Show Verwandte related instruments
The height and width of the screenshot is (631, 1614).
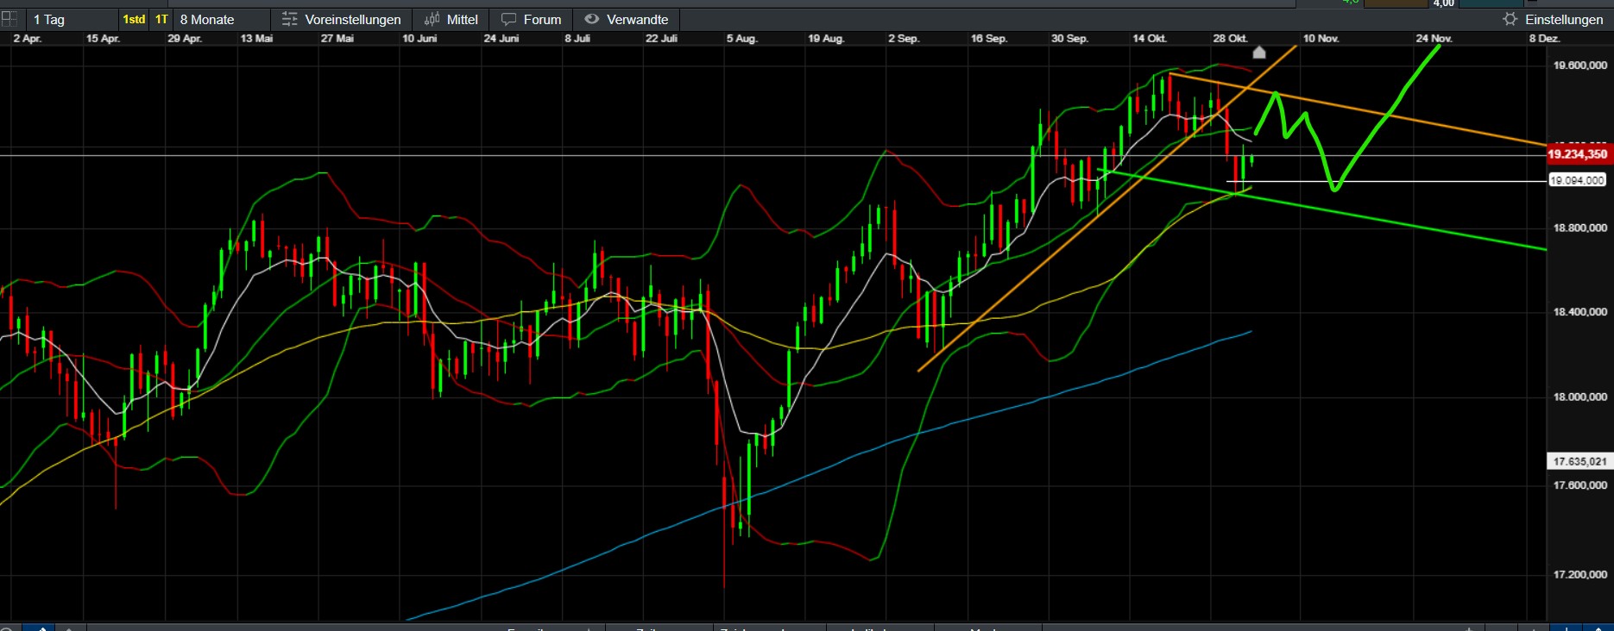click(627, 19)
